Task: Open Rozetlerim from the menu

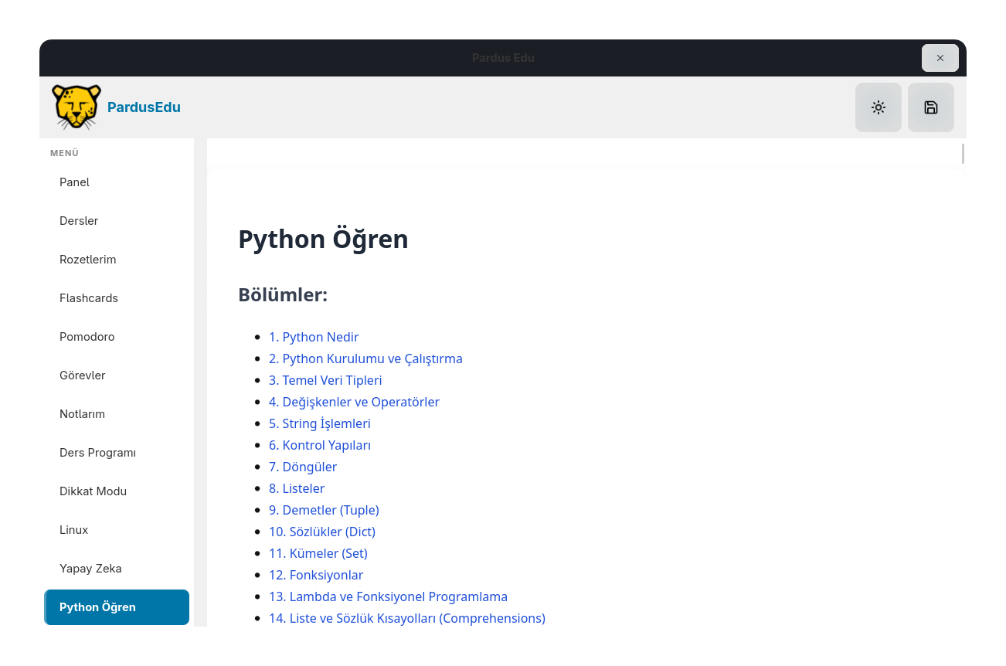Action: [x=117, y=260]
